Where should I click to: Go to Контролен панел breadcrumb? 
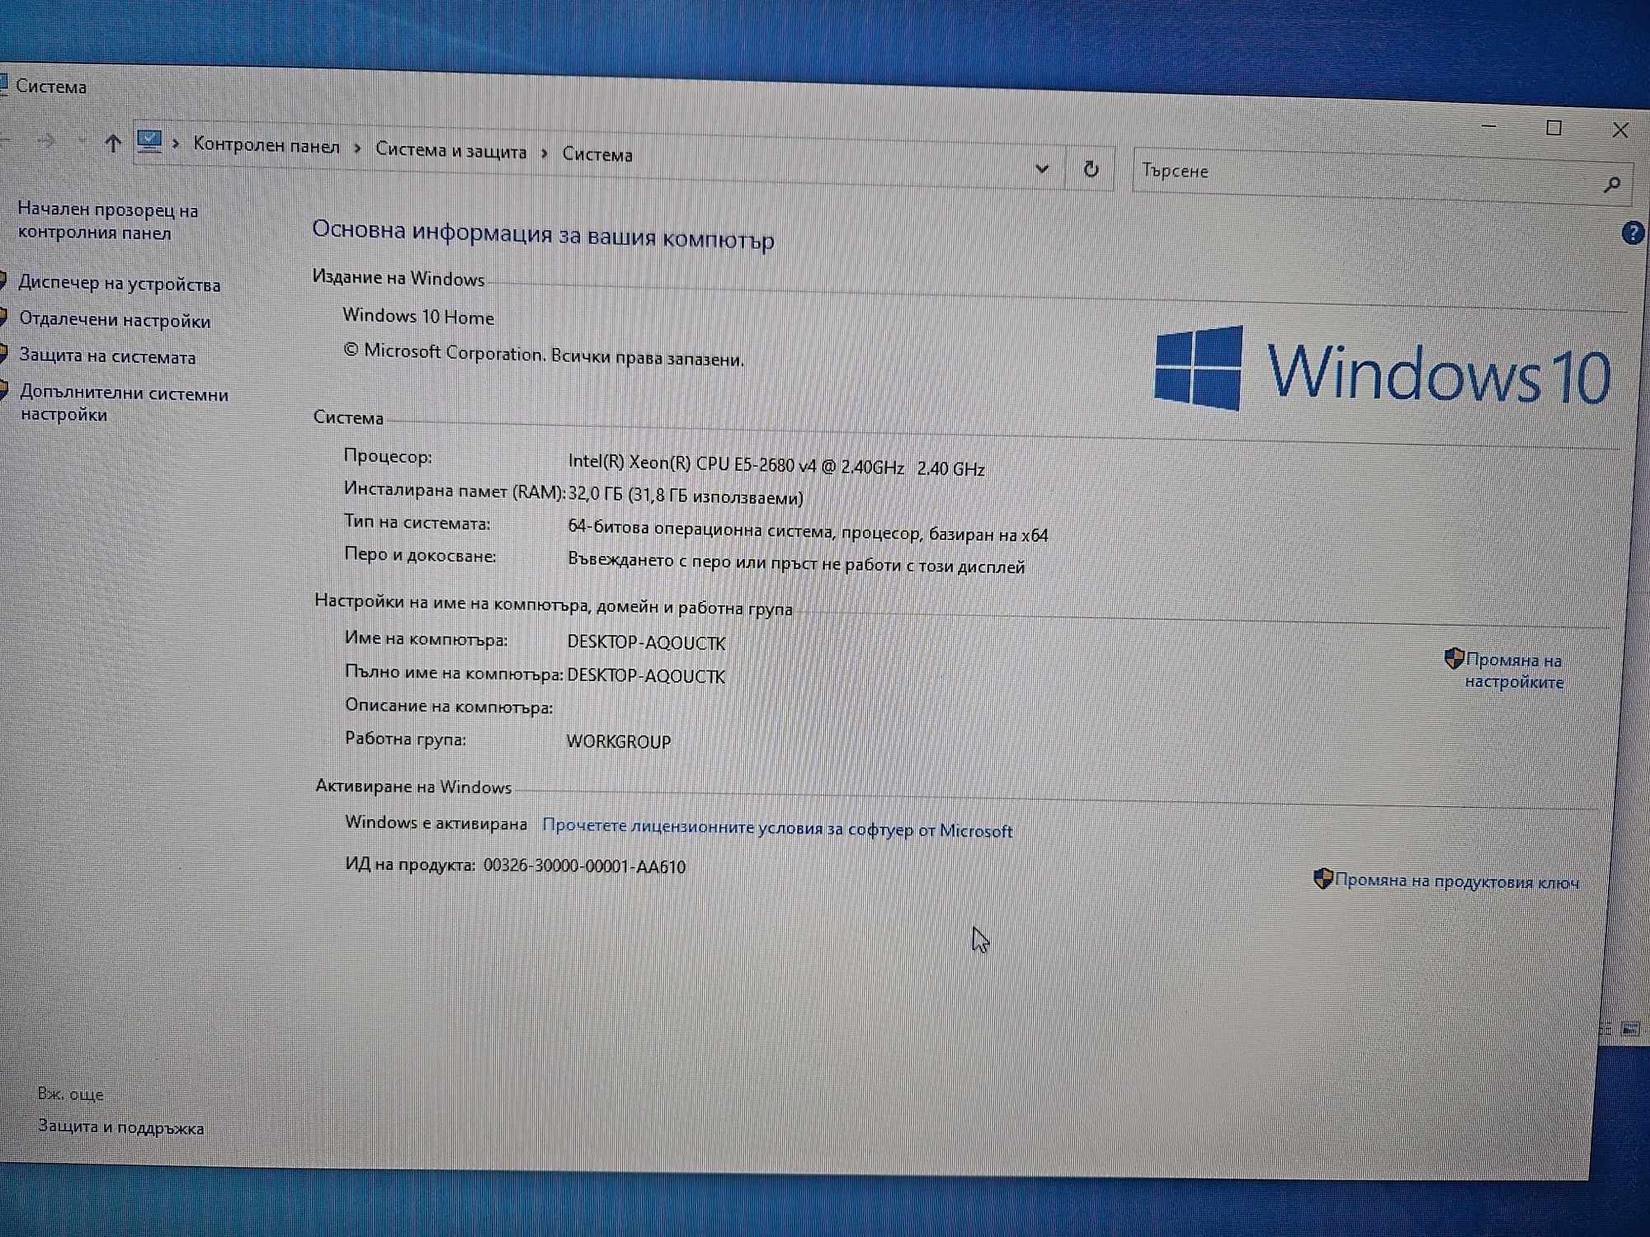tap(266, 146)
